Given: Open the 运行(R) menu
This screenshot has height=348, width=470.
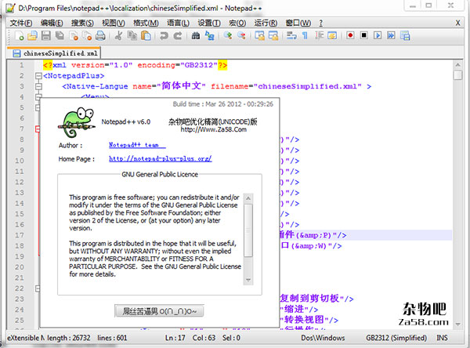Looking at the screenshot, I should [x=266, y=23].
